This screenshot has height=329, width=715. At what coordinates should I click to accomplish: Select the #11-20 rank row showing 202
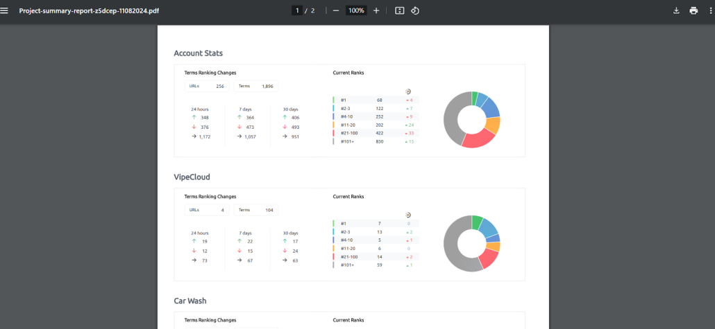376,125
